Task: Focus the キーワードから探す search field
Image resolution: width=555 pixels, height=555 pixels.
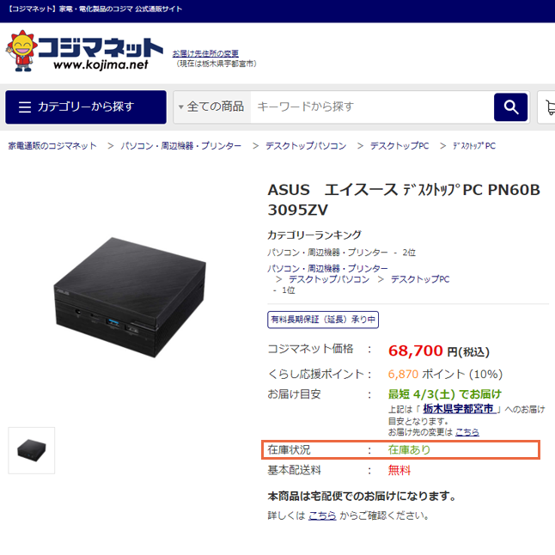Action: [372, 107]
